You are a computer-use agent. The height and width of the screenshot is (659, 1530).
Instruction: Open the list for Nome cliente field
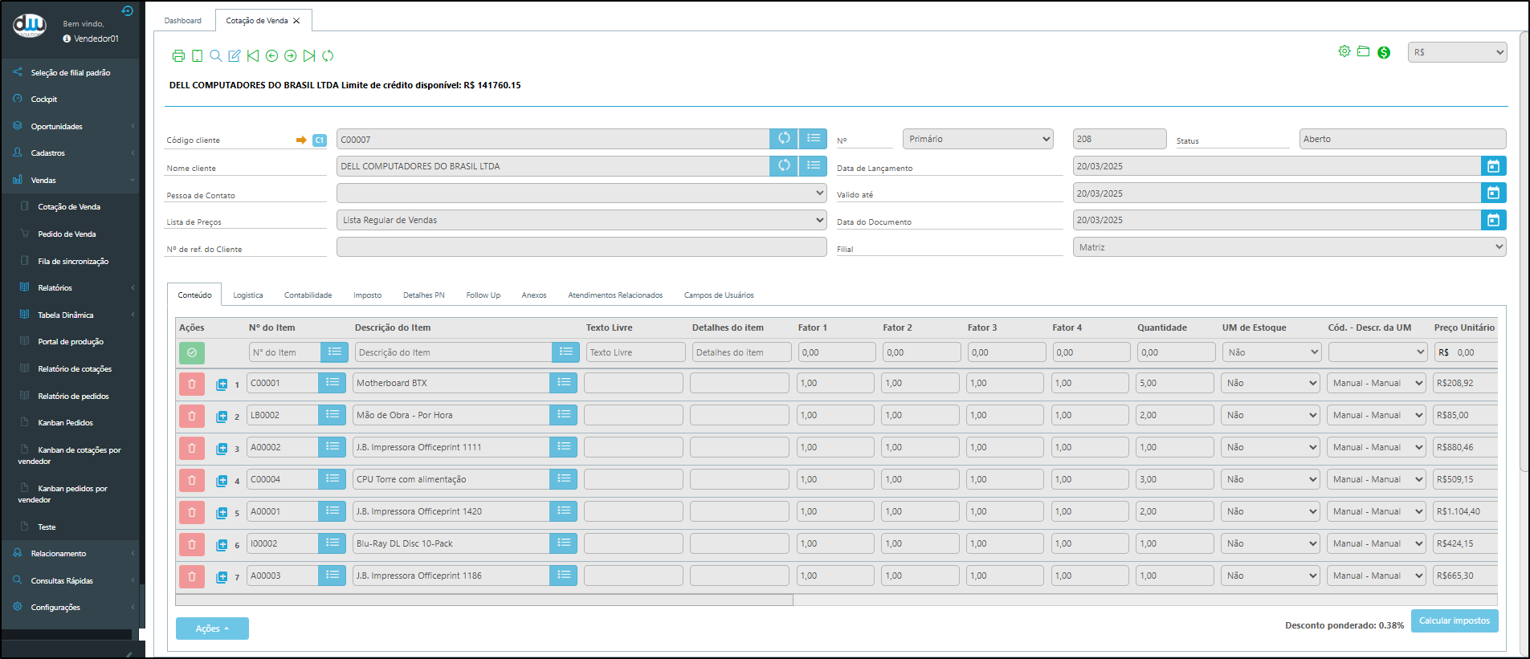tap(813, 166)
